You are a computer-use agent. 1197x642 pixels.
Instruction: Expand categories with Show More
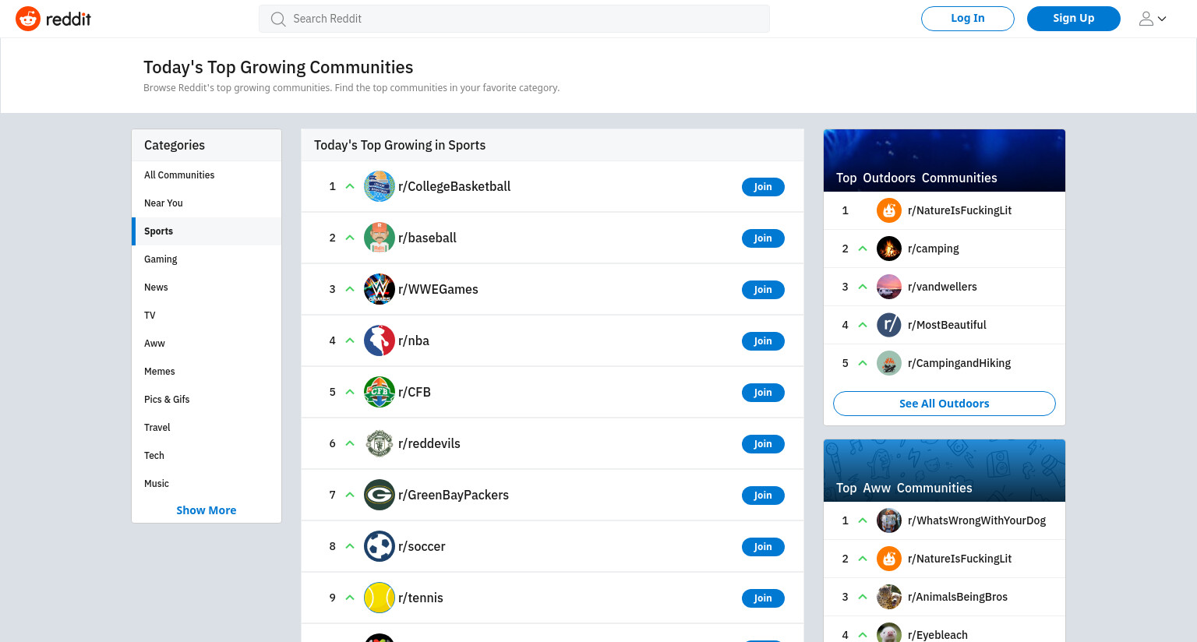click(x=207, y=510)
